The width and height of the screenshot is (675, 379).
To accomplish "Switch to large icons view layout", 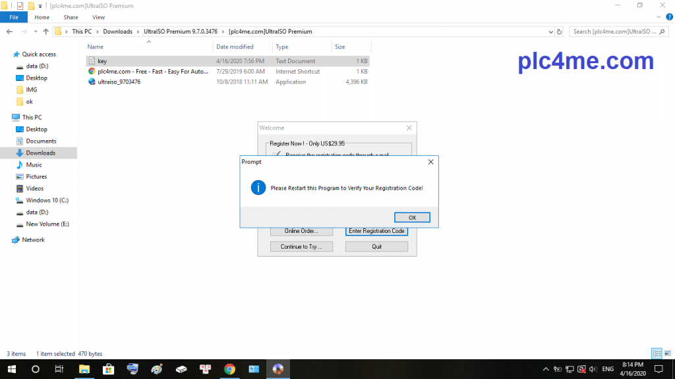I will pos(666,353).
